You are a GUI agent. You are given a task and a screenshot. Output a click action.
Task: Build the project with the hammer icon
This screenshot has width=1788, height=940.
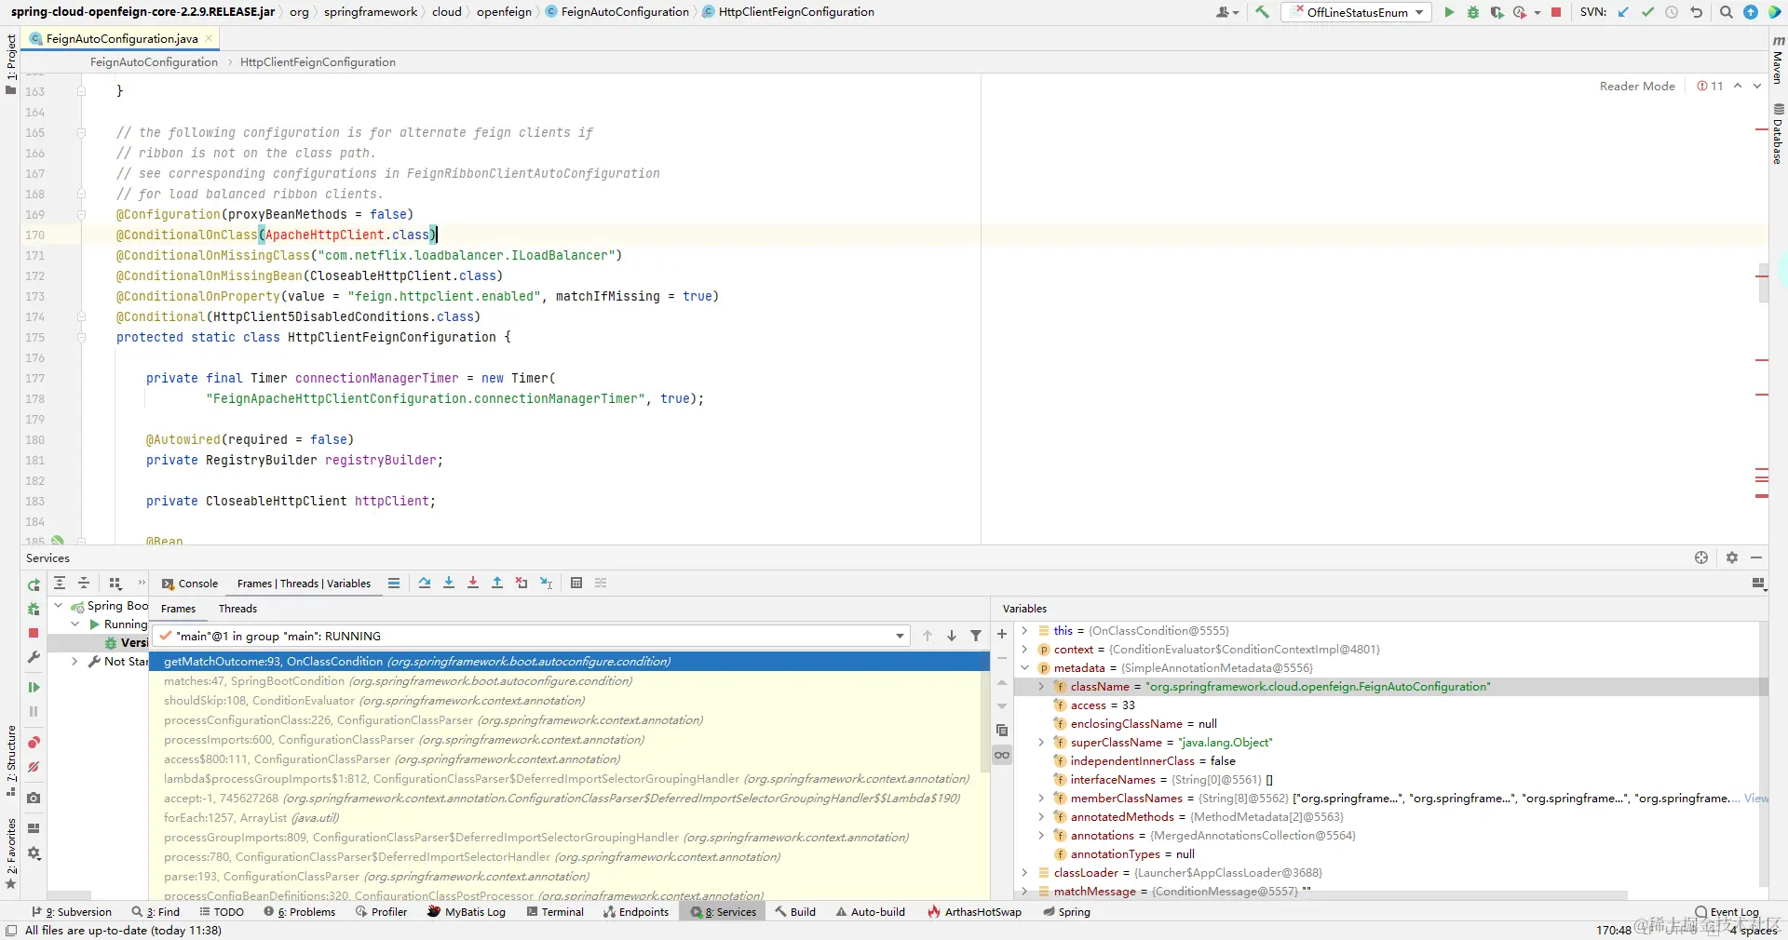(1262, 12)
